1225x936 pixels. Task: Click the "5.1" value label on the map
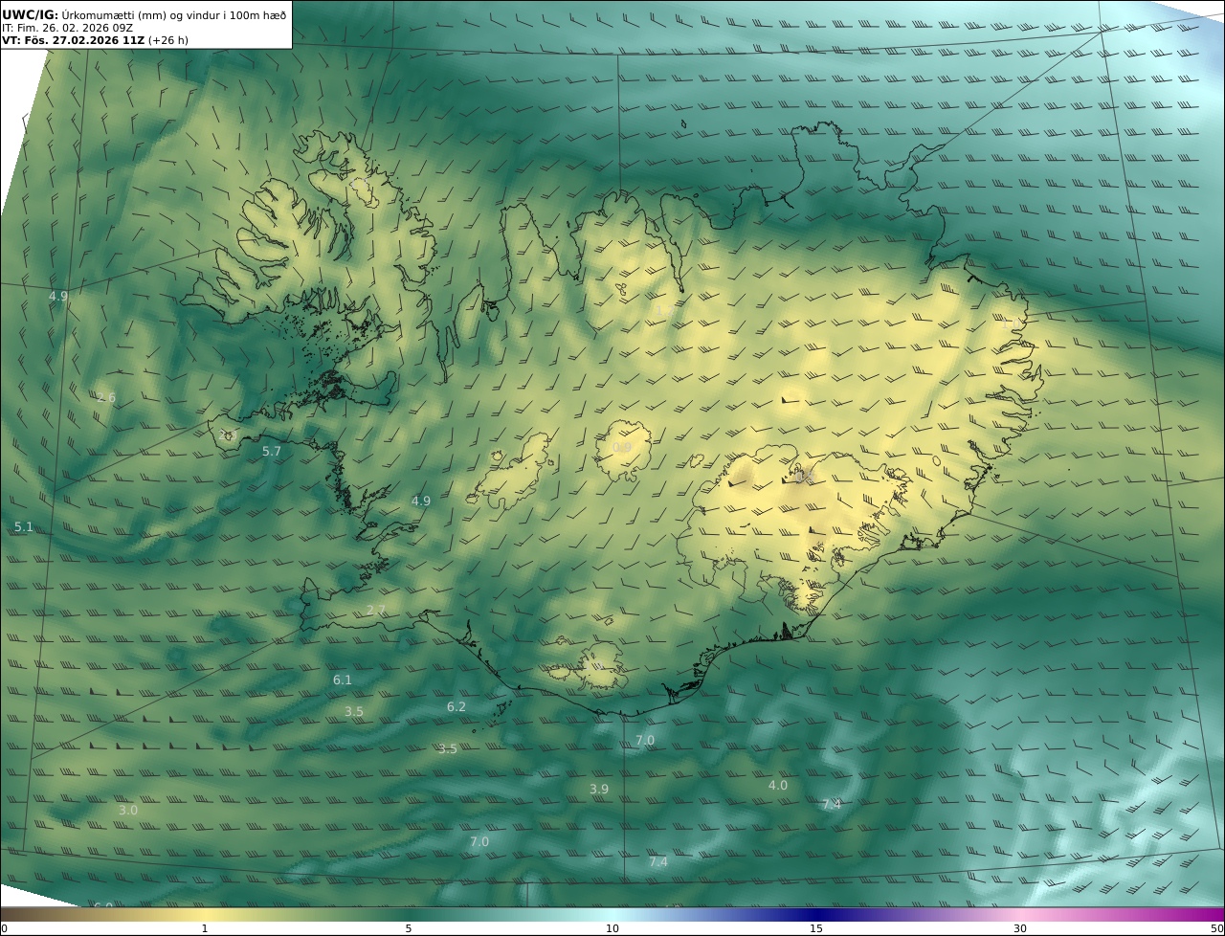(x=24, y=527)
